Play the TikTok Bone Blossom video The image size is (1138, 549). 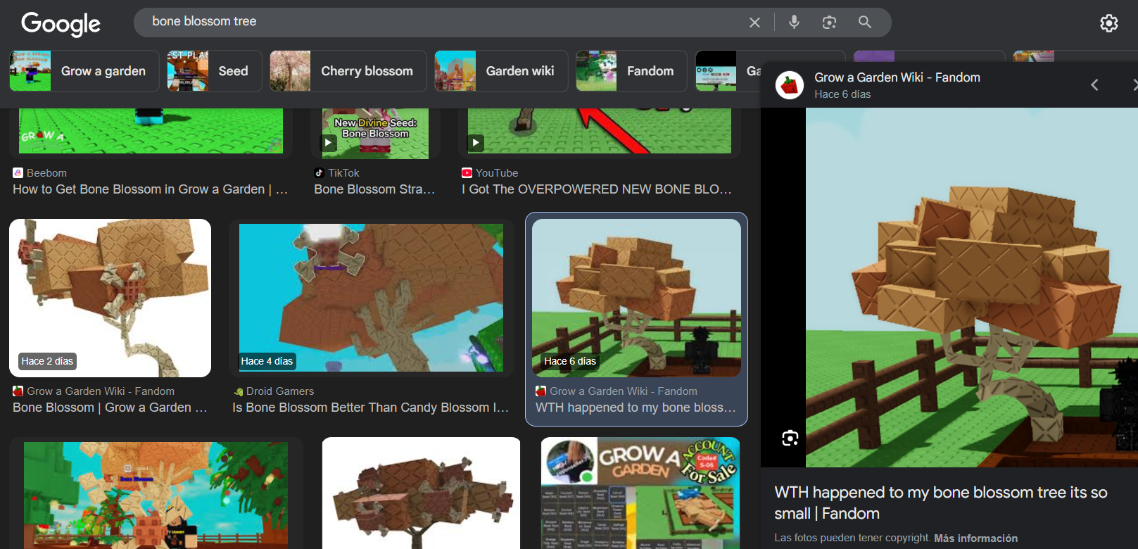click(x=329, y=143)
